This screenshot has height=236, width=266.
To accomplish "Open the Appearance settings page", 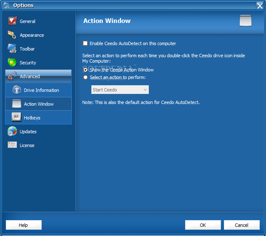I will pos(39,35).
